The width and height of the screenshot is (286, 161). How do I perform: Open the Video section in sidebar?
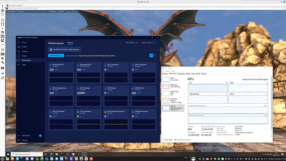click(x=24, y=64)
